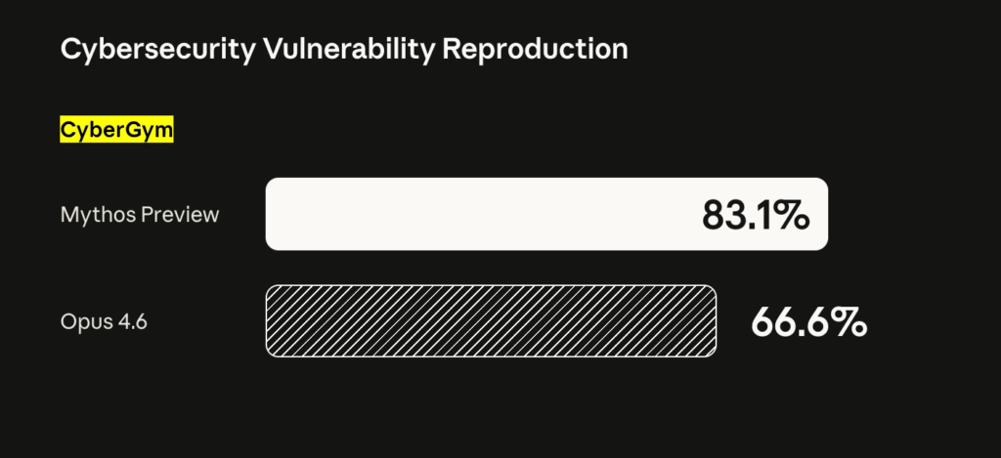Click the yellow highlighted CyberGym label
This screenshot has width=1001, height=458.
click(x=116, y=130)
